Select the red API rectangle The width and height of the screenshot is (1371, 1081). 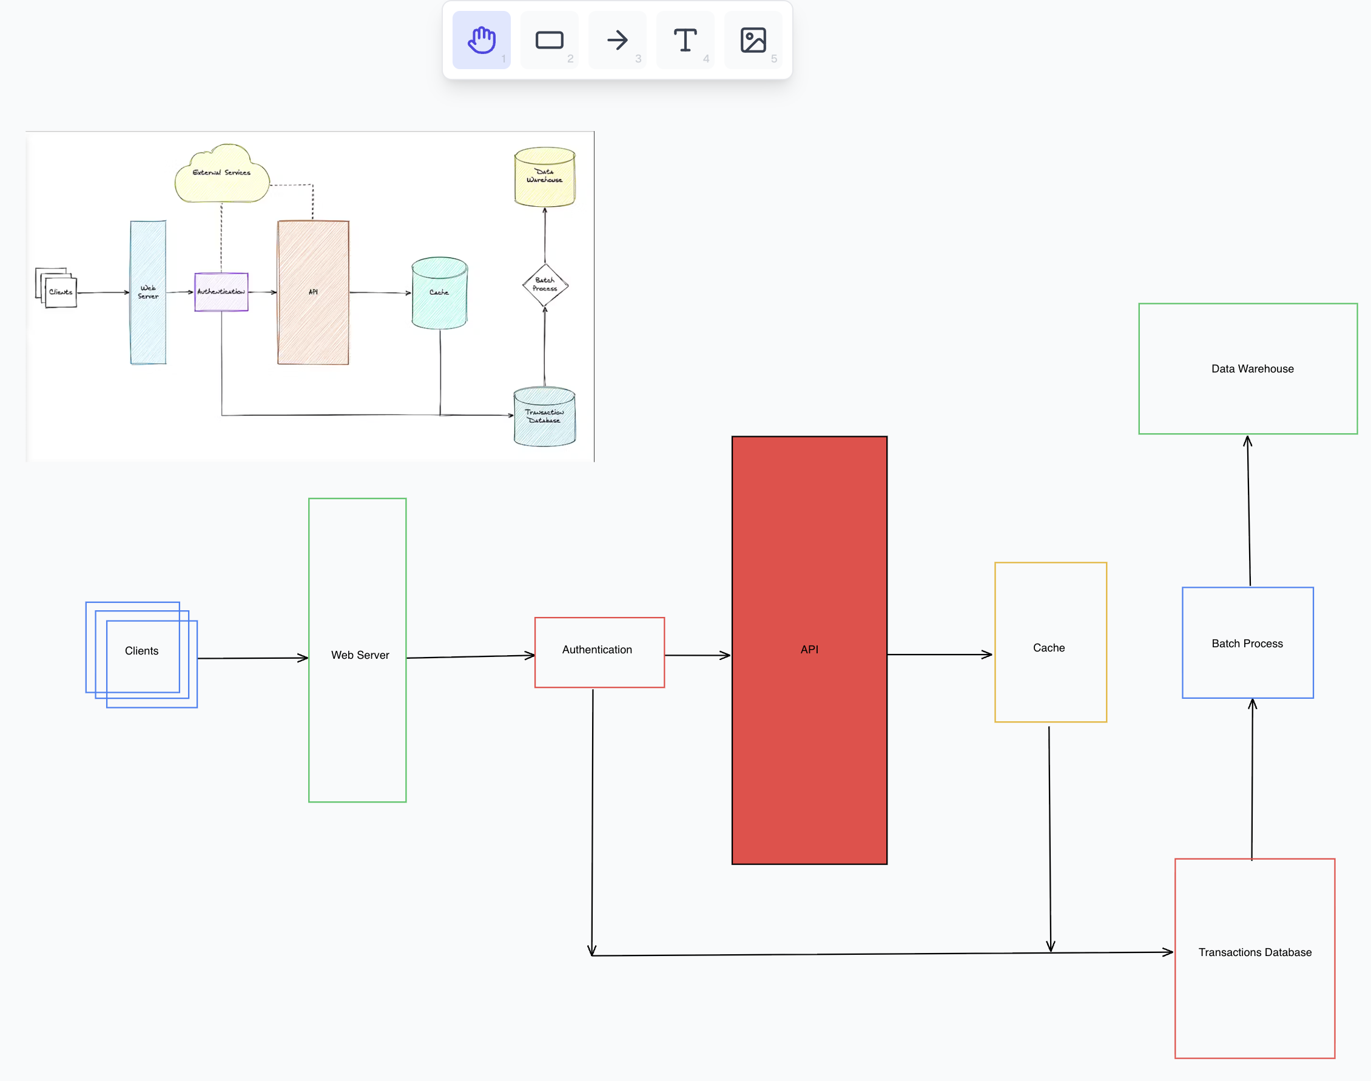(x=809, y=747)
